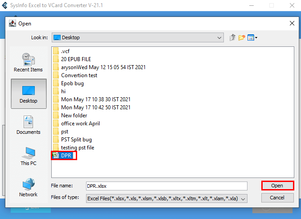Screen dimensions: 301x219
Task: Select the testing pst file folder
Action: pyautogui.click(x=74, y=148)
